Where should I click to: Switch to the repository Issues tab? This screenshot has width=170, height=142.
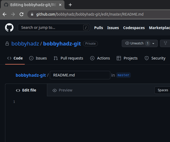[x=38, y=58]
